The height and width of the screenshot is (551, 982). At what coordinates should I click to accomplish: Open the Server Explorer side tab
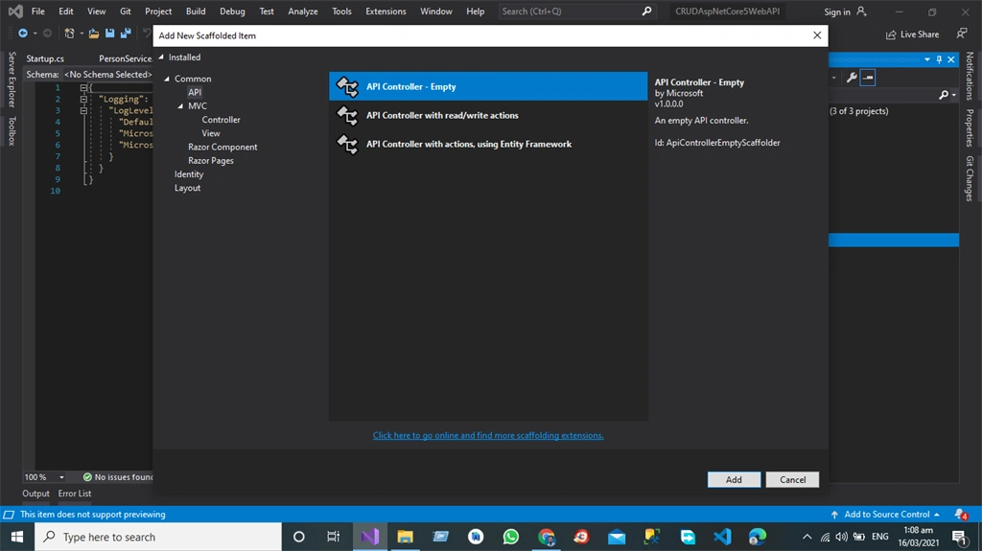[x=12, y=80]
